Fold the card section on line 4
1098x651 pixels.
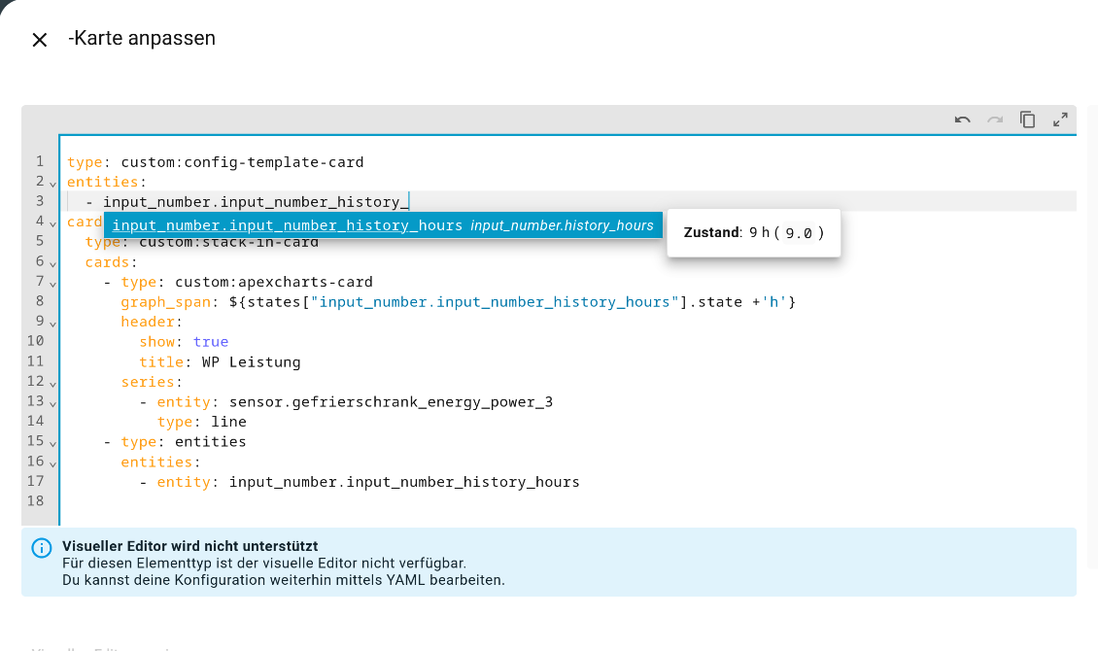pos(52,223)
